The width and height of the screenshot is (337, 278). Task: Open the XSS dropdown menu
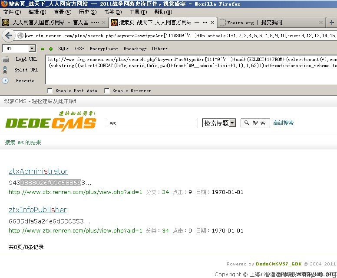point(79,48)
